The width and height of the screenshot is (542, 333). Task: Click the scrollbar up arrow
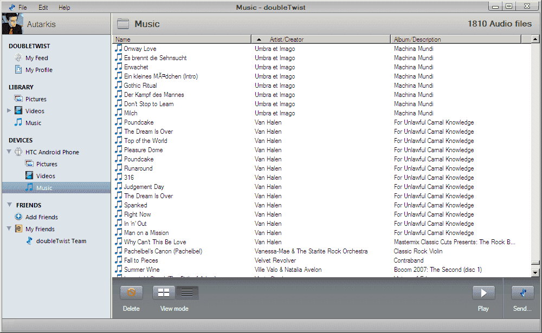pyautogui.click(x=535, y=39)
